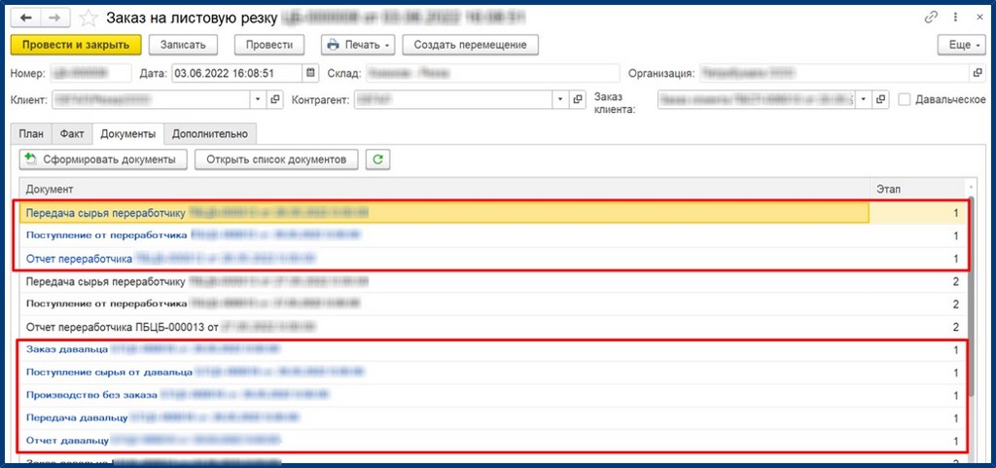Open the Передача давальцу row
Screen dimensions: 996x468
(492, 417)
